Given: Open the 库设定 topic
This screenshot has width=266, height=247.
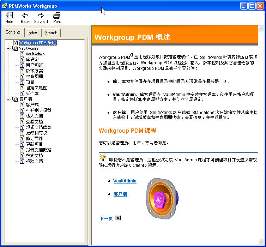Looking at the screenshot, I should [32, 60].
